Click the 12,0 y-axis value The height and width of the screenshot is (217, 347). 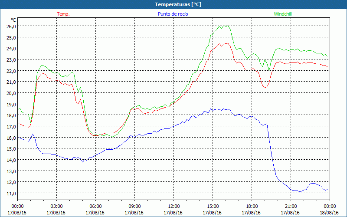point(11,182)
